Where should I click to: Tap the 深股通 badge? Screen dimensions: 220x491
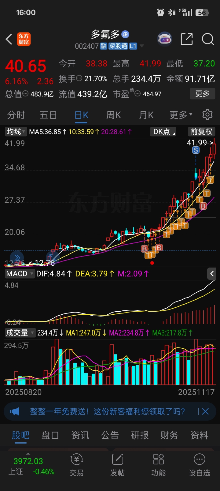[118, 46]
